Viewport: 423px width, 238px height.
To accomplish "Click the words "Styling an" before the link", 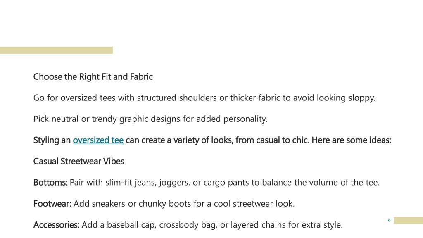I will [x=52, y=140].
